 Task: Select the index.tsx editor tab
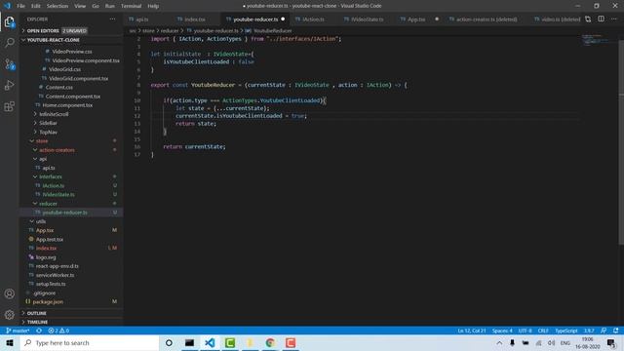[195, 19]
